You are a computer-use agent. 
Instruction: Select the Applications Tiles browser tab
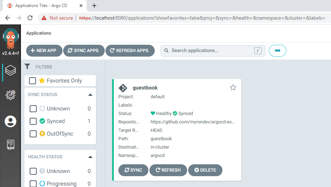pyautogui.click(x=44, y=6)
